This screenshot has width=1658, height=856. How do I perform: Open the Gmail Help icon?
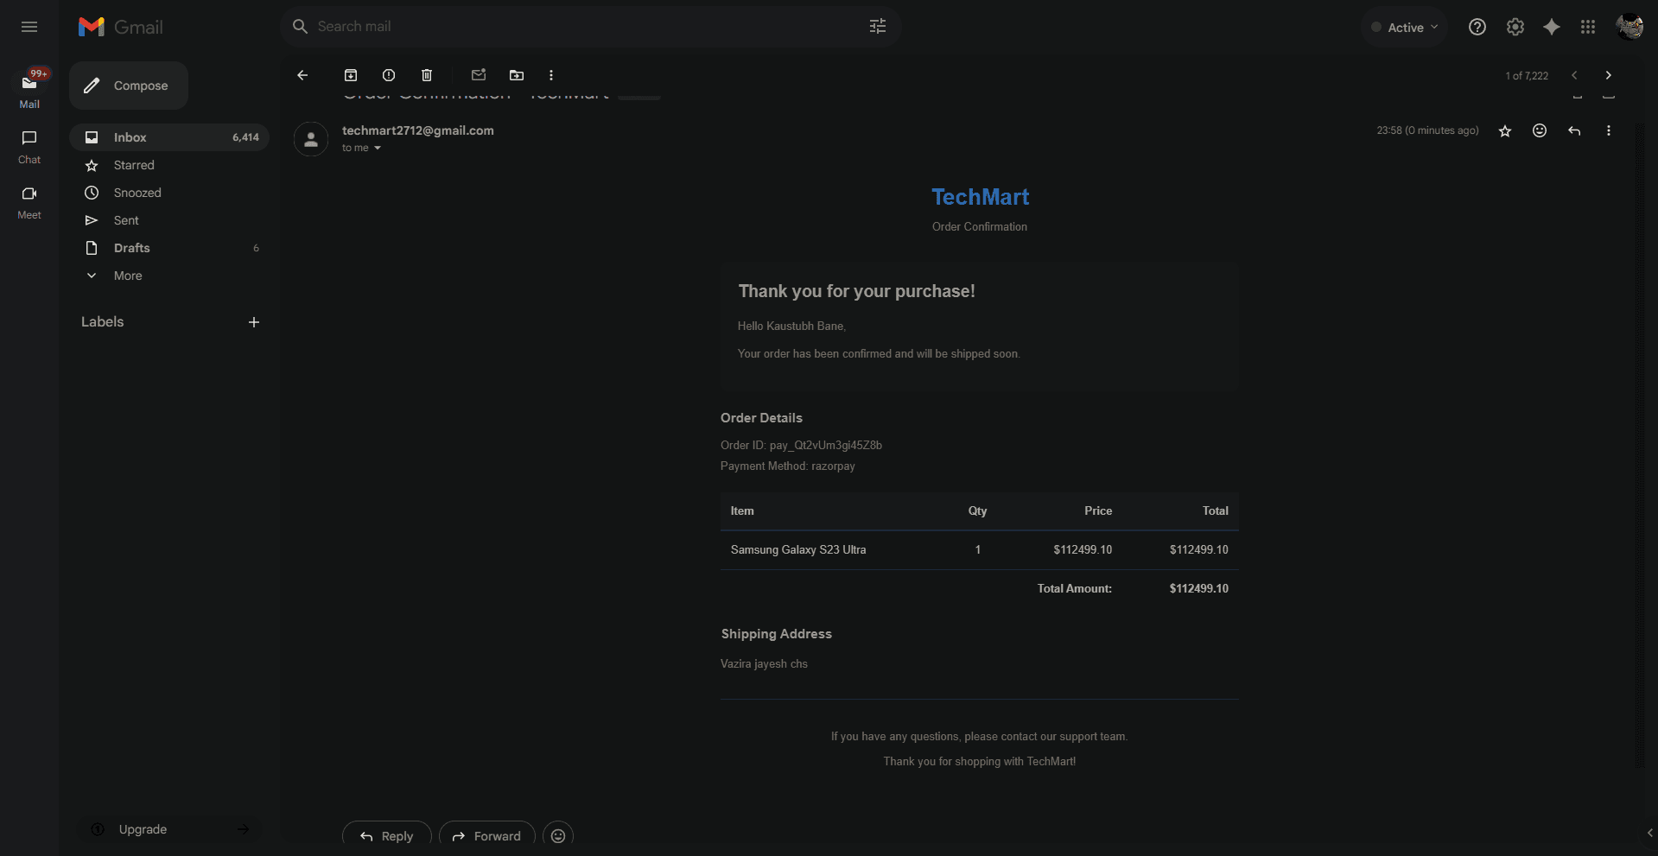tap(1477, 27)
